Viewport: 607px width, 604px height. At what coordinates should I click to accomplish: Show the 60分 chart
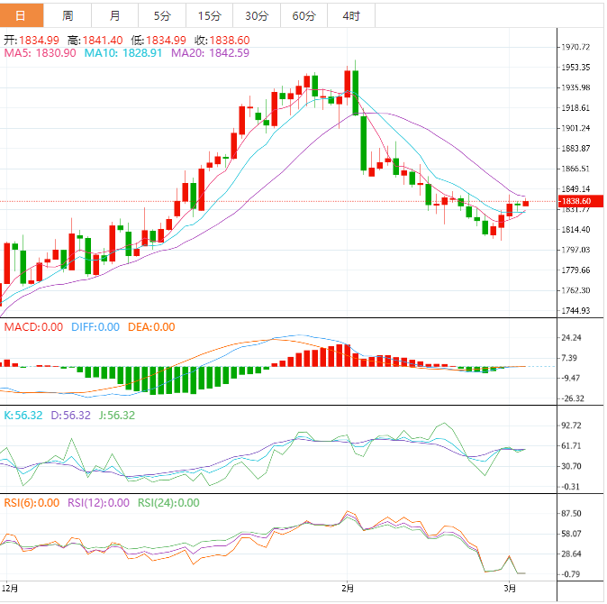click(x=303, y=15)
